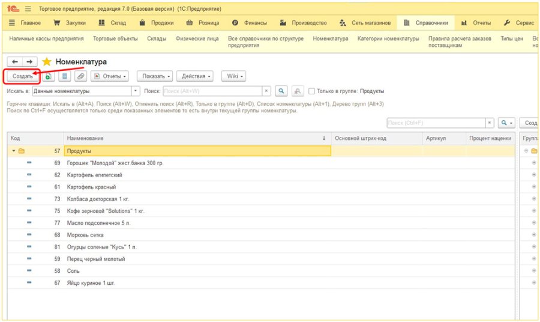Clear the Поиск (Ctrl+F) field with x button
540x322 pixels.
(x=490, y=123)
